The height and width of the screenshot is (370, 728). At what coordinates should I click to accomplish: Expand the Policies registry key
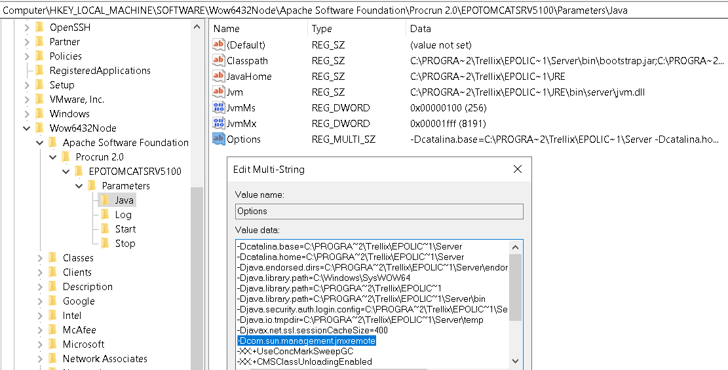pyautogui.click(x=27, y=56)
